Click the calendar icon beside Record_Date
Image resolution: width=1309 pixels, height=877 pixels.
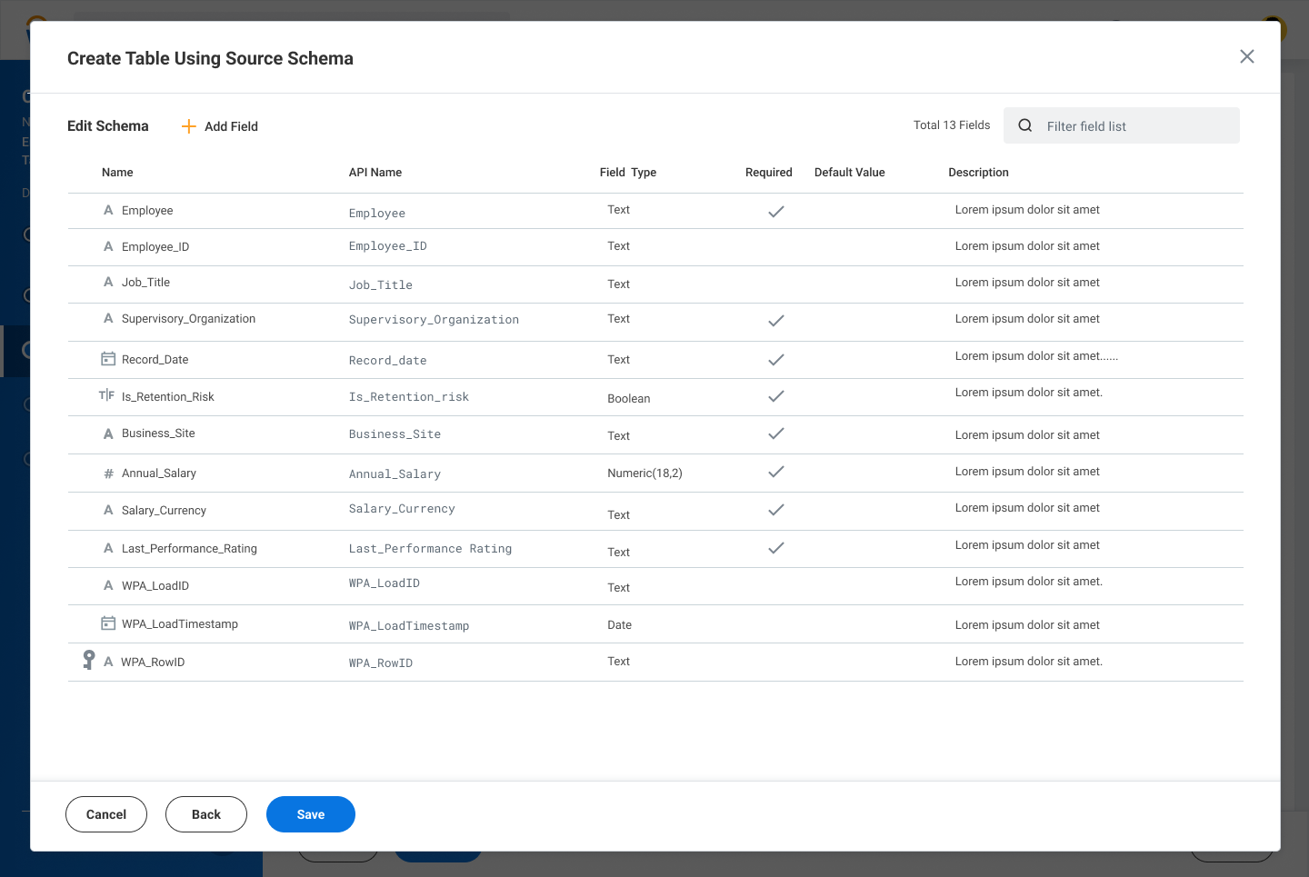tap(108, 359)
